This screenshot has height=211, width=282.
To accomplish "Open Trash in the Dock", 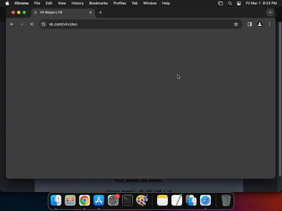I will pos(226,200).
